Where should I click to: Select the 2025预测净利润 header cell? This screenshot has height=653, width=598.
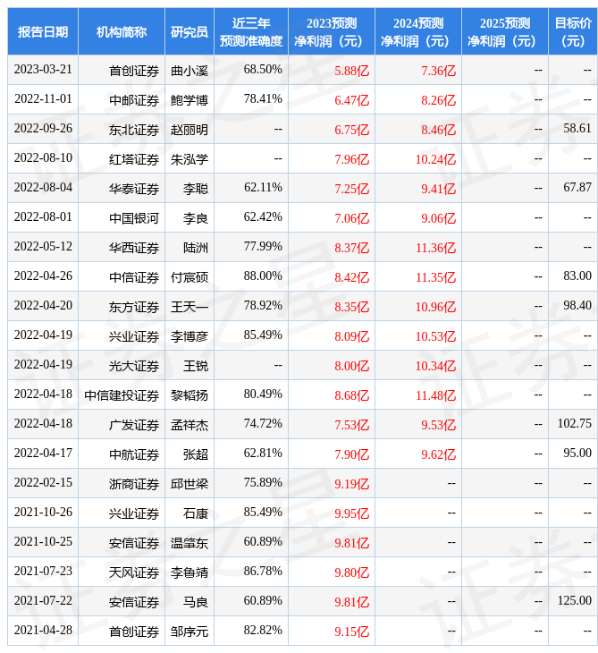505,31
